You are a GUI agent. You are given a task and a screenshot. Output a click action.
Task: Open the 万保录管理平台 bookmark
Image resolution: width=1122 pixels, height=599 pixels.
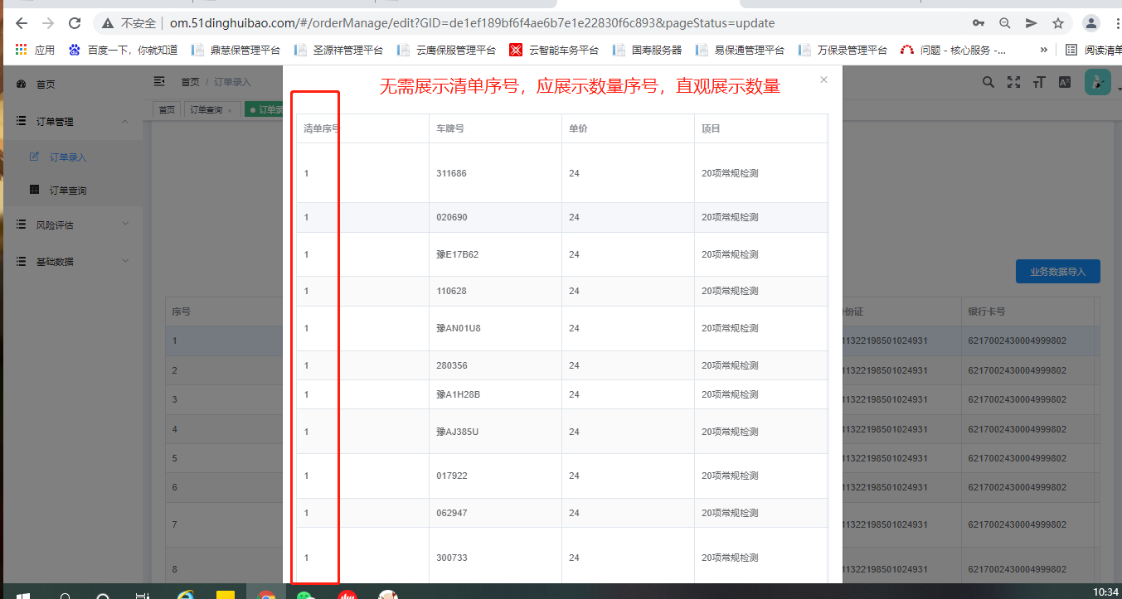[843, 50]
